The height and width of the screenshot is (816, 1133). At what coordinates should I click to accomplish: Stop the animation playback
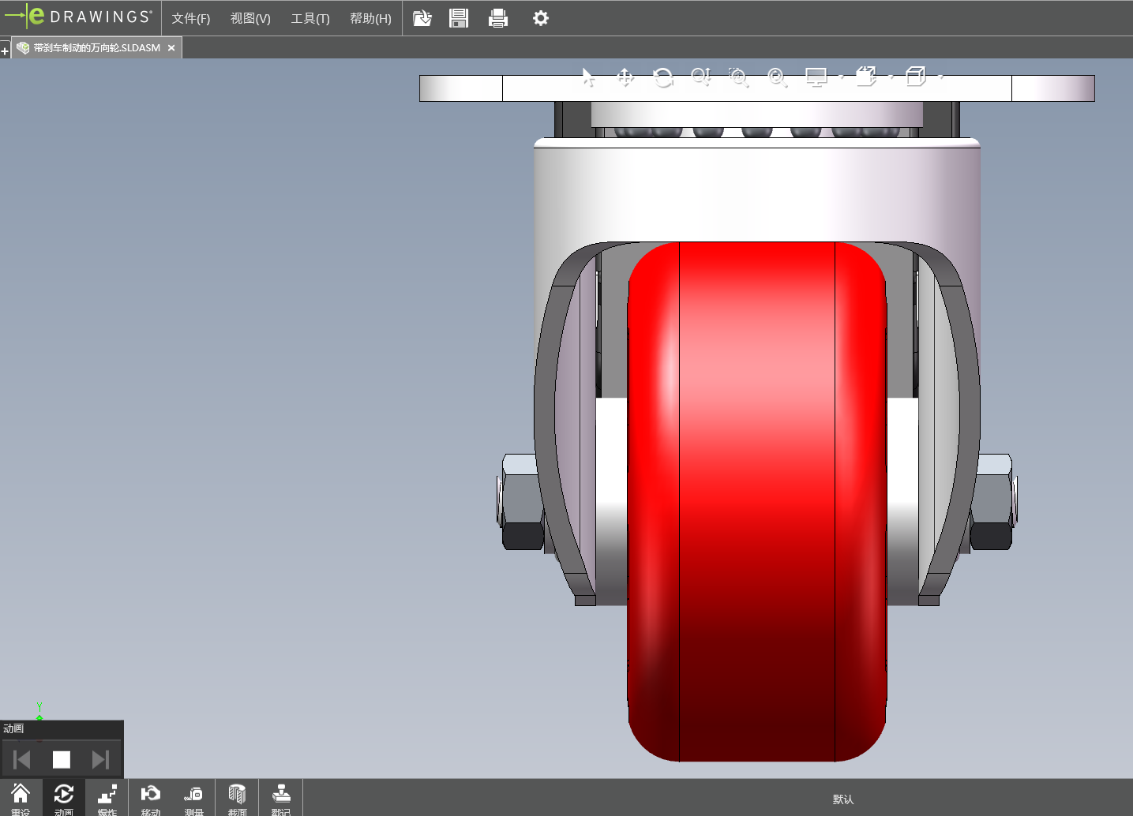pos(62,759)
